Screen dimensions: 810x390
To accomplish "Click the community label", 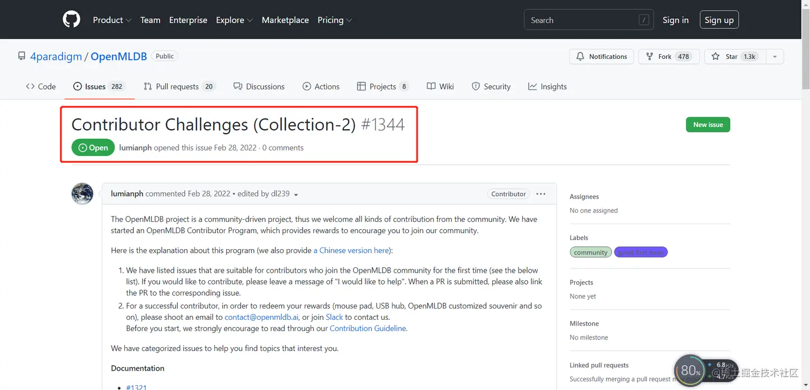I will 591,252.
